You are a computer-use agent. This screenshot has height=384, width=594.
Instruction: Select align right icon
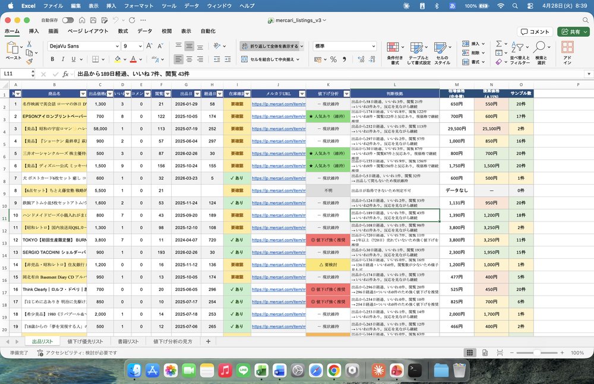(200, 59)
